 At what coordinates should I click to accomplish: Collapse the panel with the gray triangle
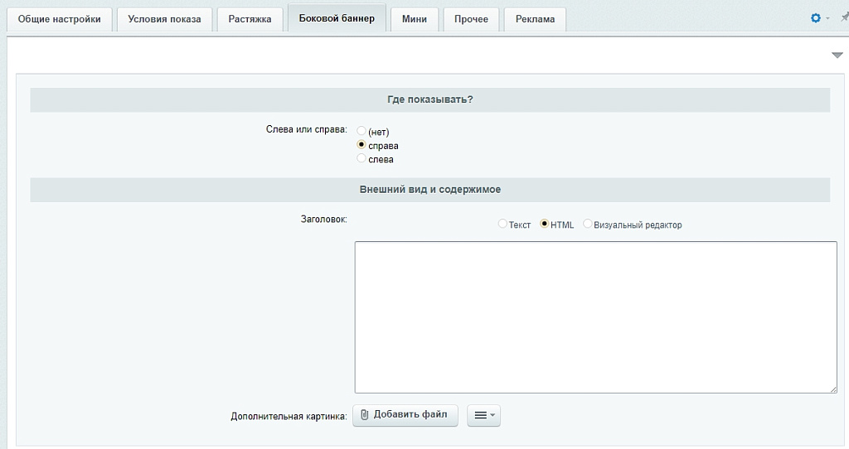[837, 56]
